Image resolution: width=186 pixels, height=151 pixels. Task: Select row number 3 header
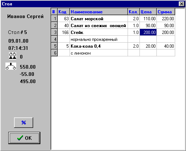(x=54, y=33)
